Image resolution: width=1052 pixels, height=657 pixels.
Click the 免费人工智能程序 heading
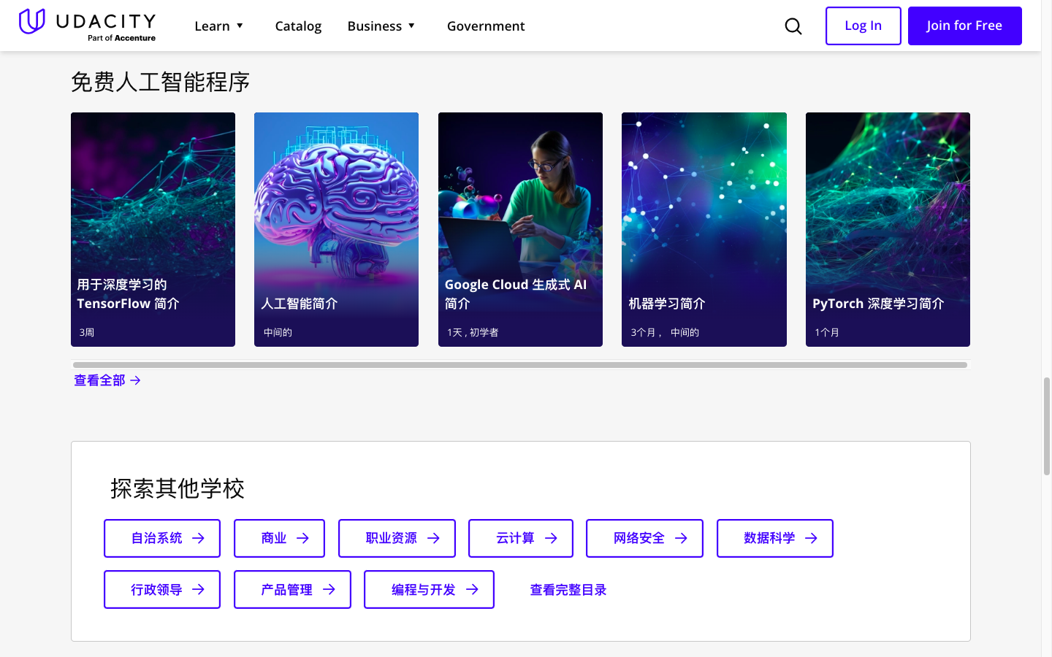tap(160, 82)
